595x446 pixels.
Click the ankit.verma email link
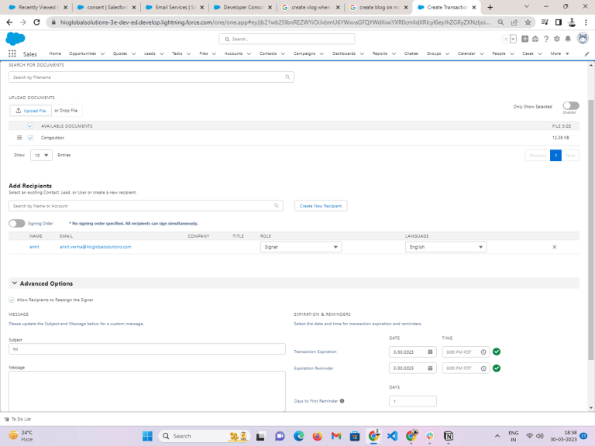coord(95,247)
